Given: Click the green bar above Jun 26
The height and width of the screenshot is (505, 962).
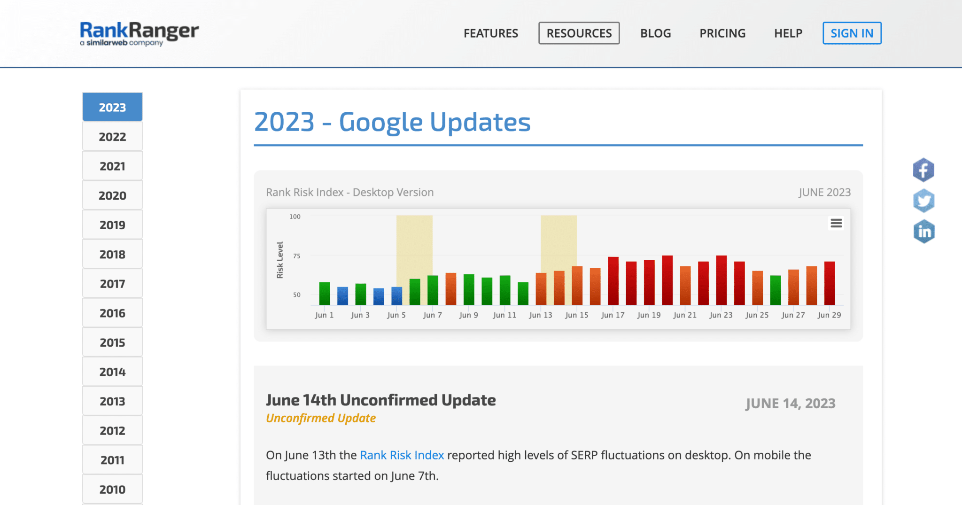Looking at the screenshot, I should click(x=776, y=290).
